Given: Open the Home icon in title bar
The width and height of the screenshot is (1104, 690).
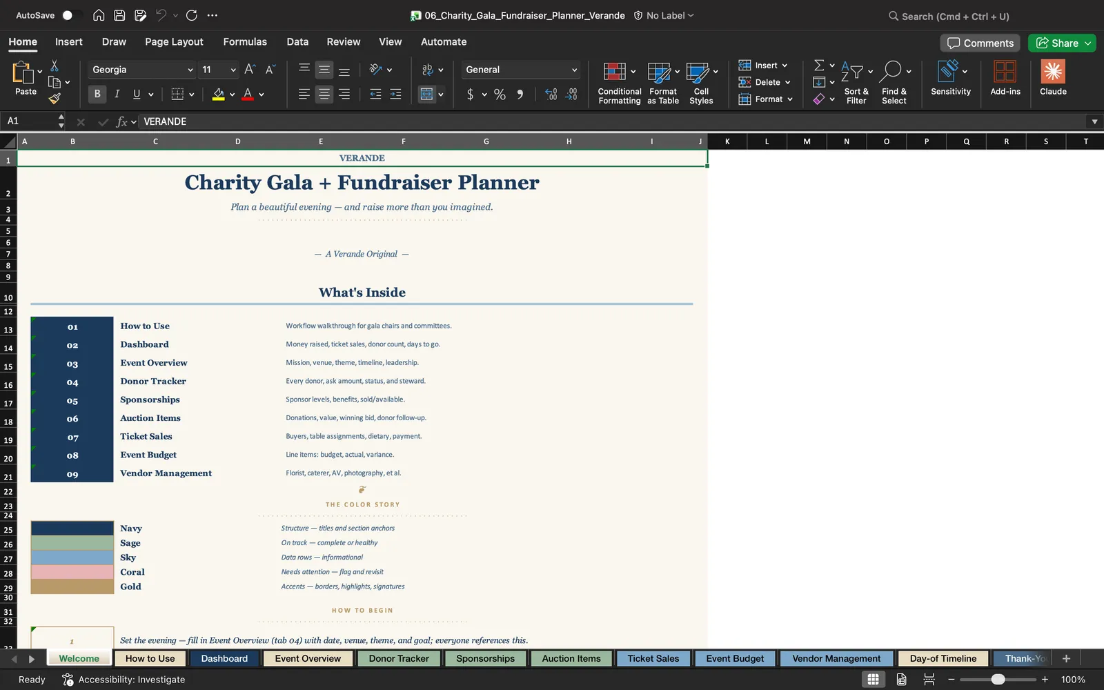Looking at the screenshot, I should coord(99,15).
